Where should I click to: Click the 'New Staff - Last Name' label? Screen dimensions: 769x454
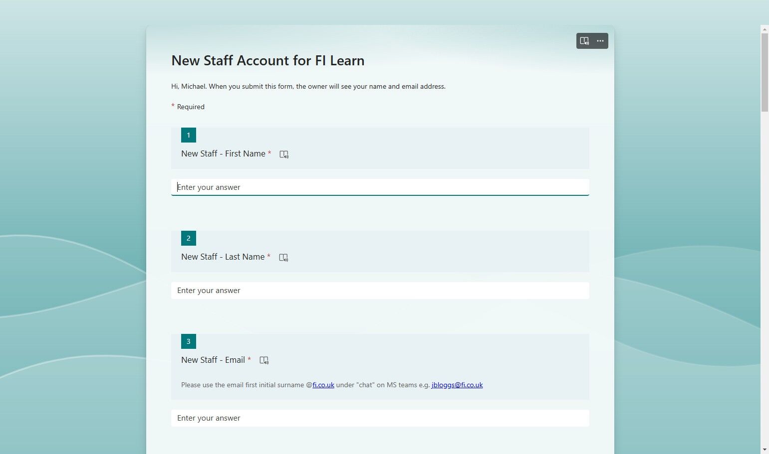(x=223, y=257)
